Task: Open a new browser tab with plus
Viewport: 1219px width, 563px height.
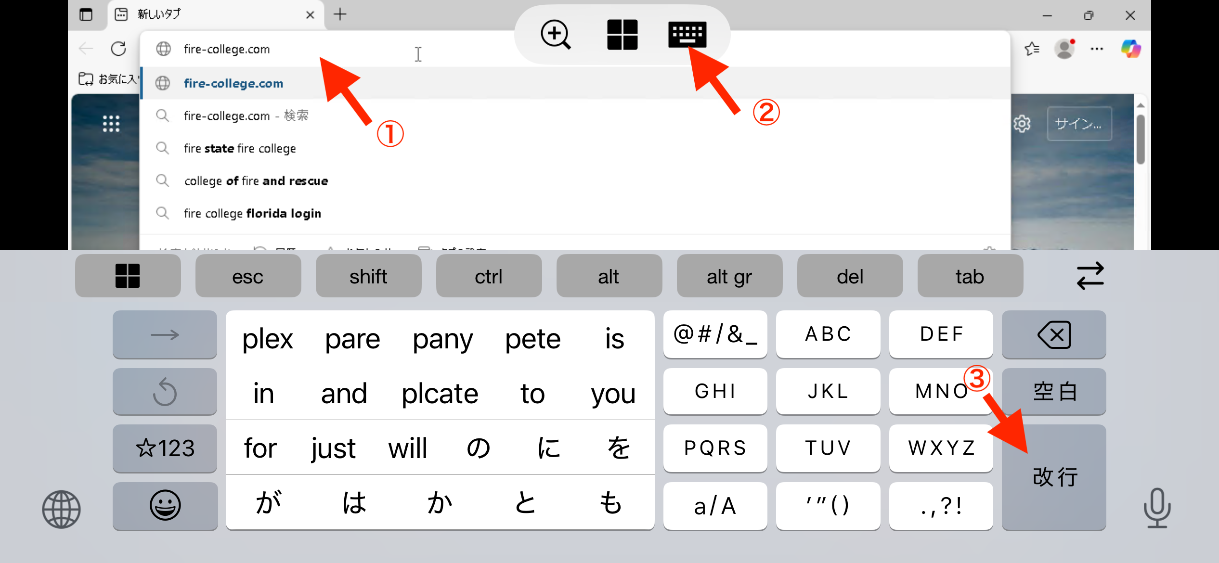Action: [340, 14]
